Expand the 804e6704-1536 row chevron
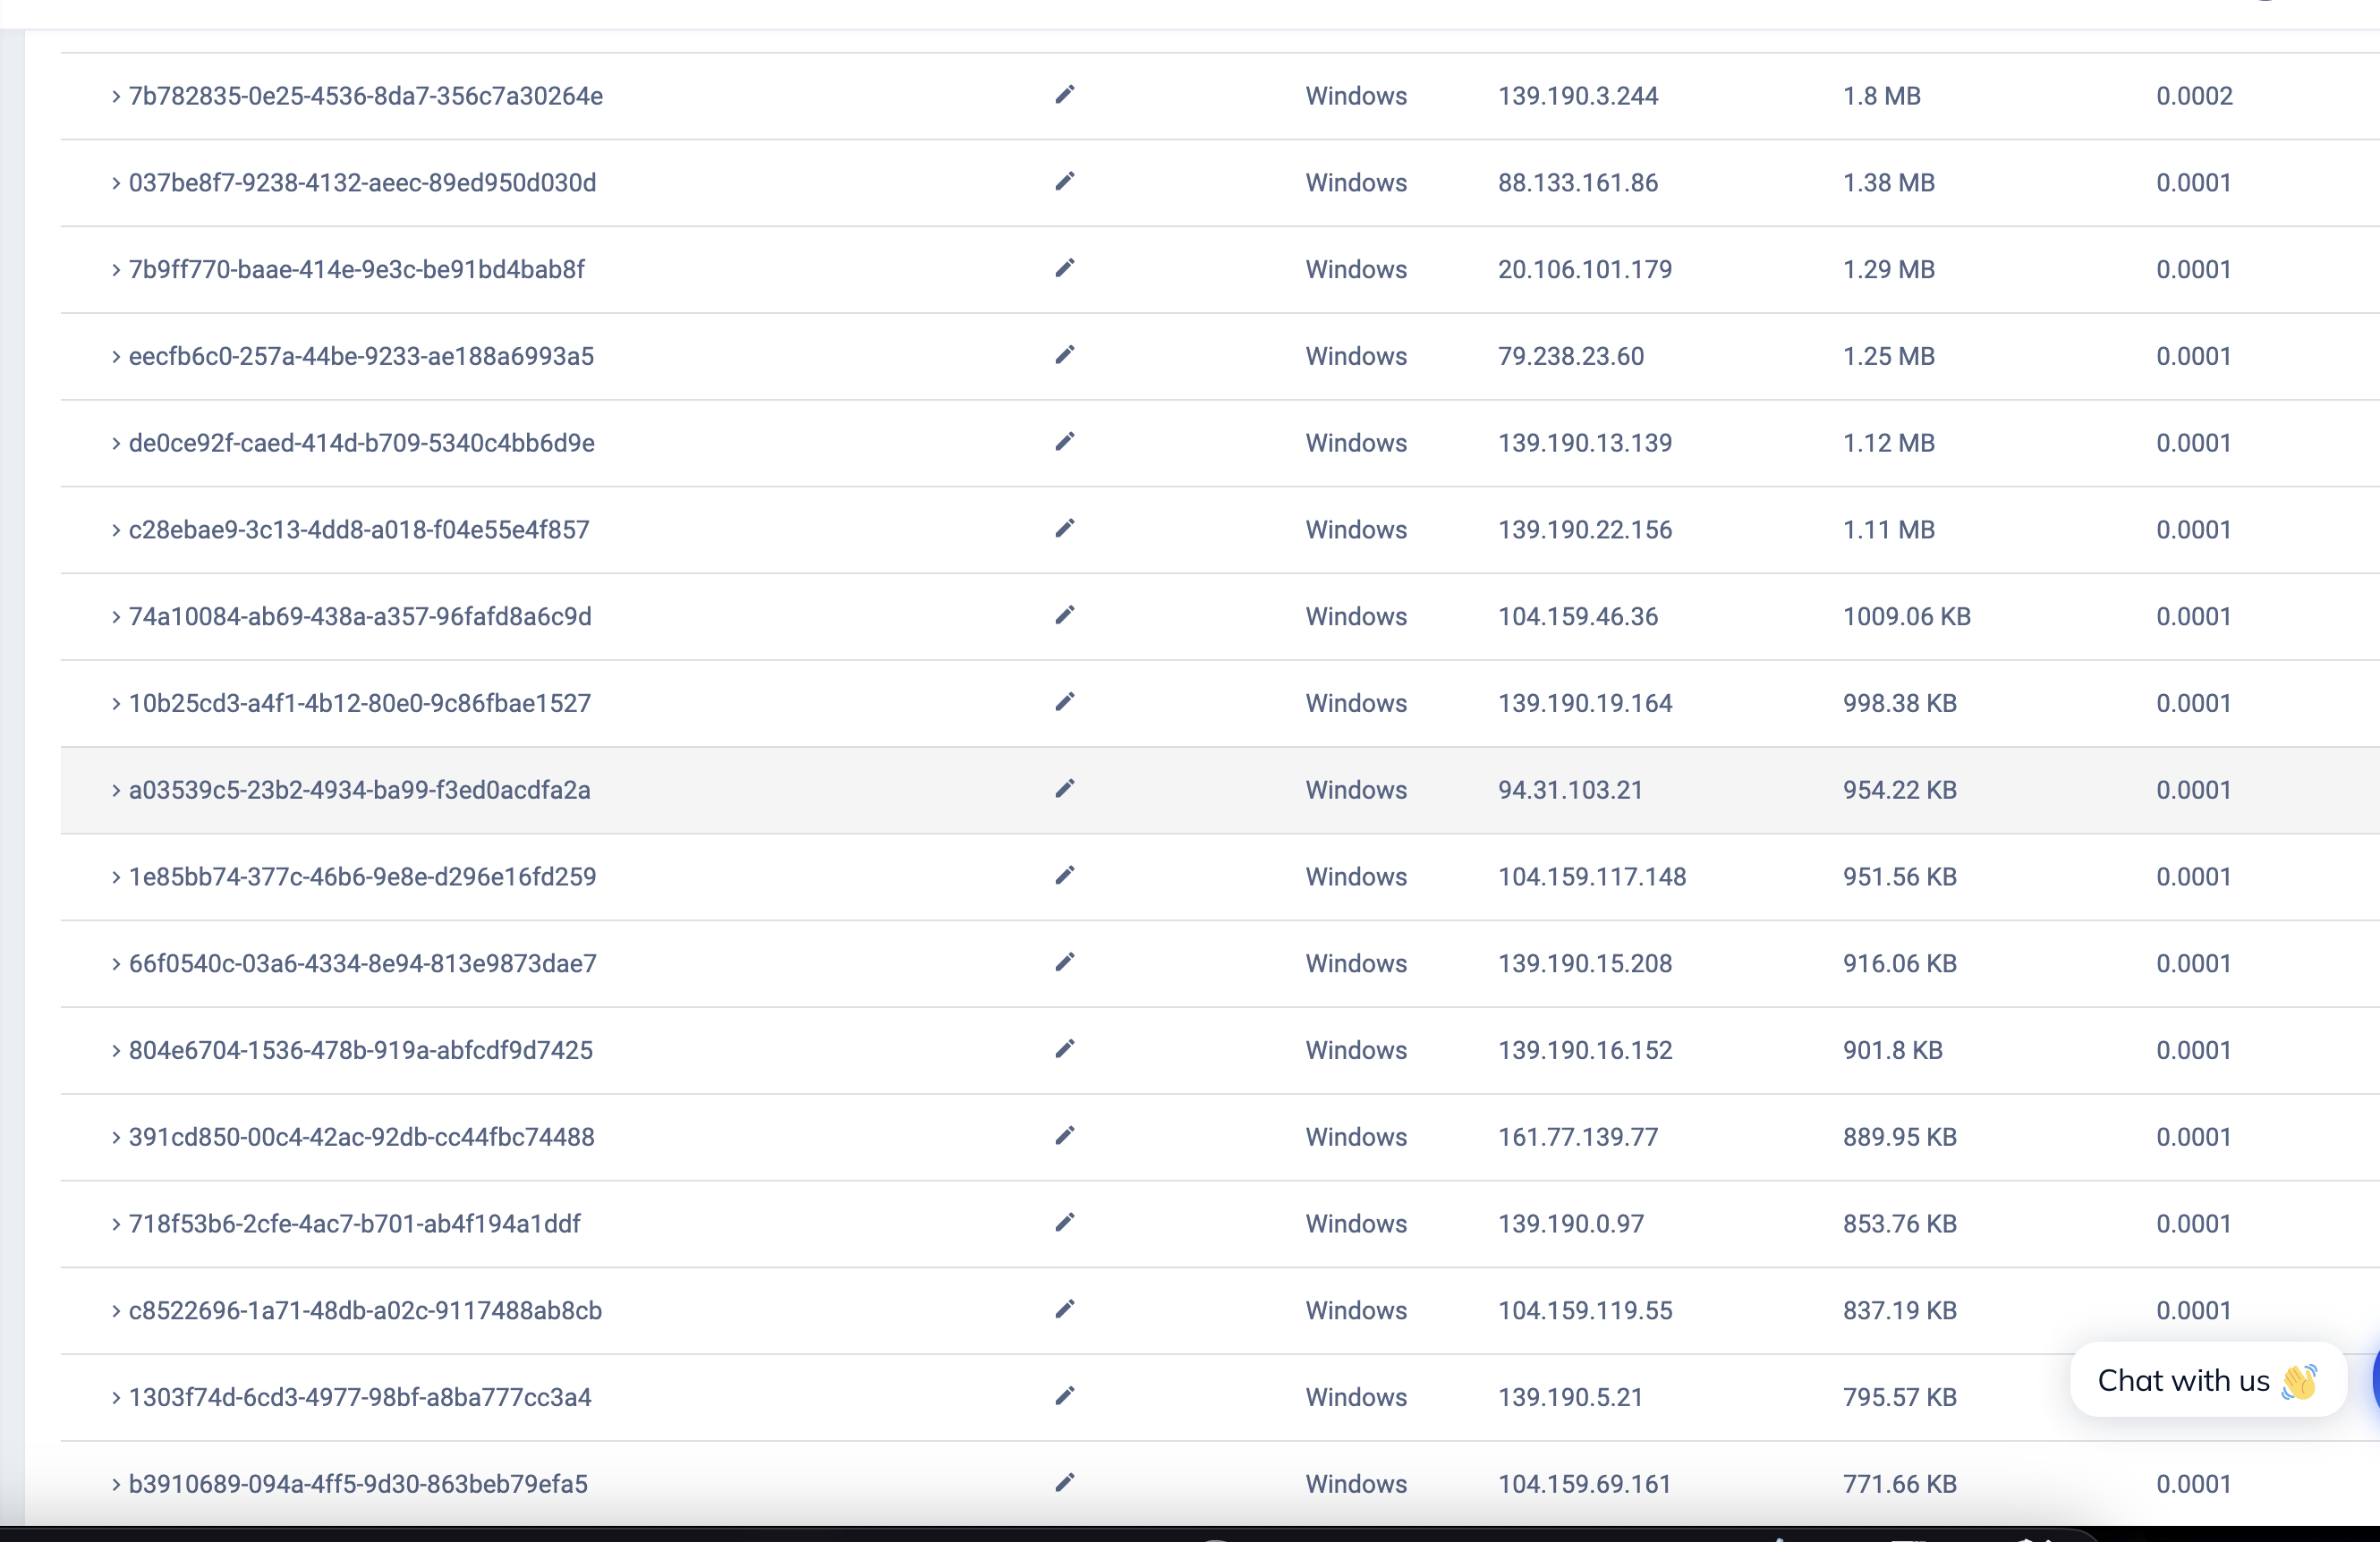Viewport: 2380px width, 1542px height. [x=116, y=1050]
